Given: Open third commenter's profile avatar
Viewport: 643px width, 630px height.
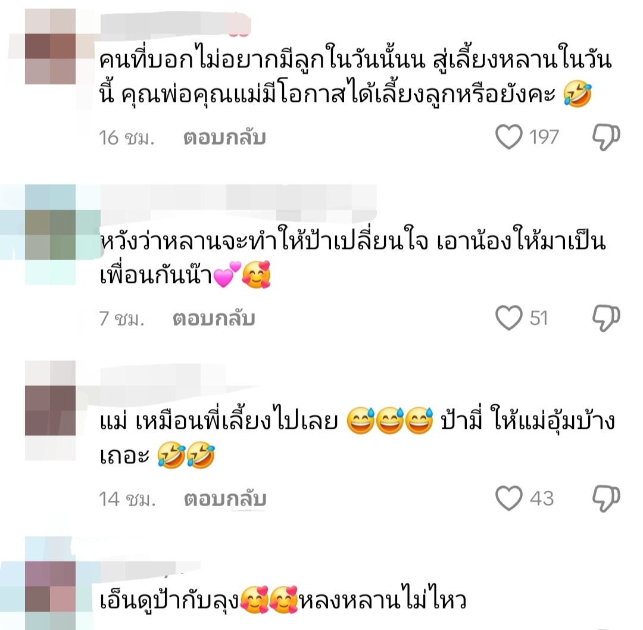Looking at the screenshot, I should click(50, 410).
